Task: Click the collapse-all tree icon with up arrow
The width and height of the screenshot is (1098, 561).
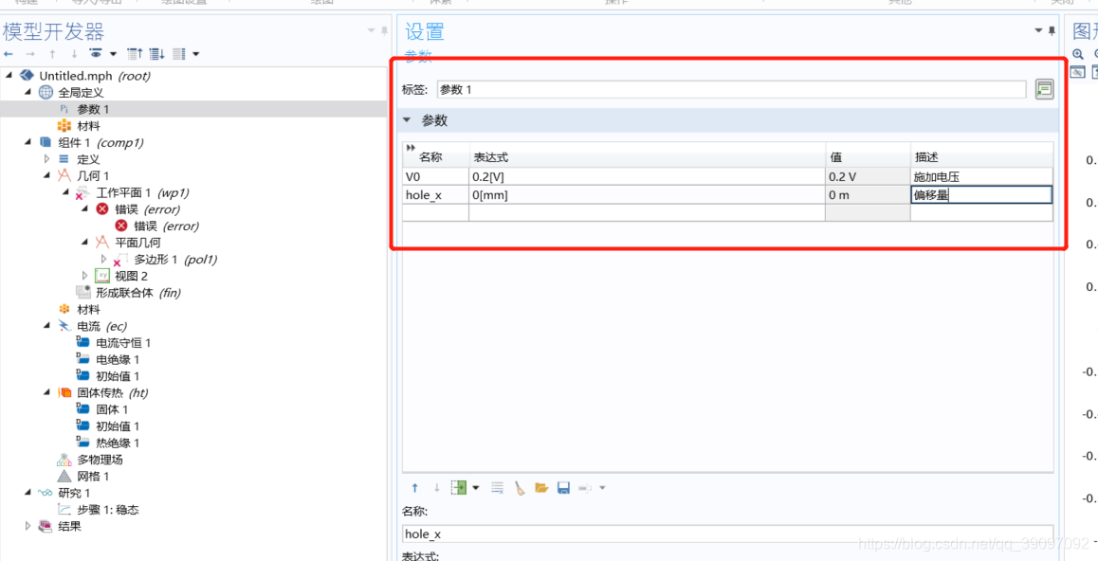Action: tap(136, 54)
